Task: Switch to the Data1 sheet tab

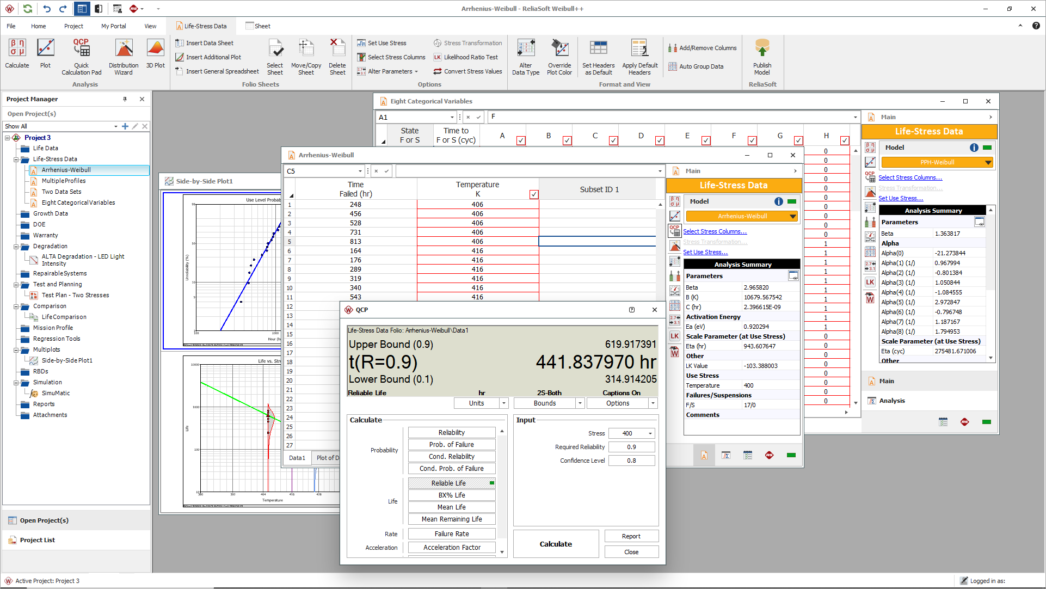Action: 297,458
